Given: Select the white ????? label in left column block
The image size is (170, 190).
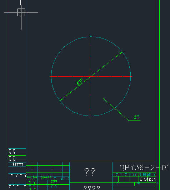Looking at the screenshot, I should tap(18, 165).
